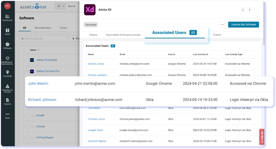Check the Adobe Premiere Pro row checkbox
The height and width of the screenshot is (149, 276).
pyautogui.click(x=24, y=71)
